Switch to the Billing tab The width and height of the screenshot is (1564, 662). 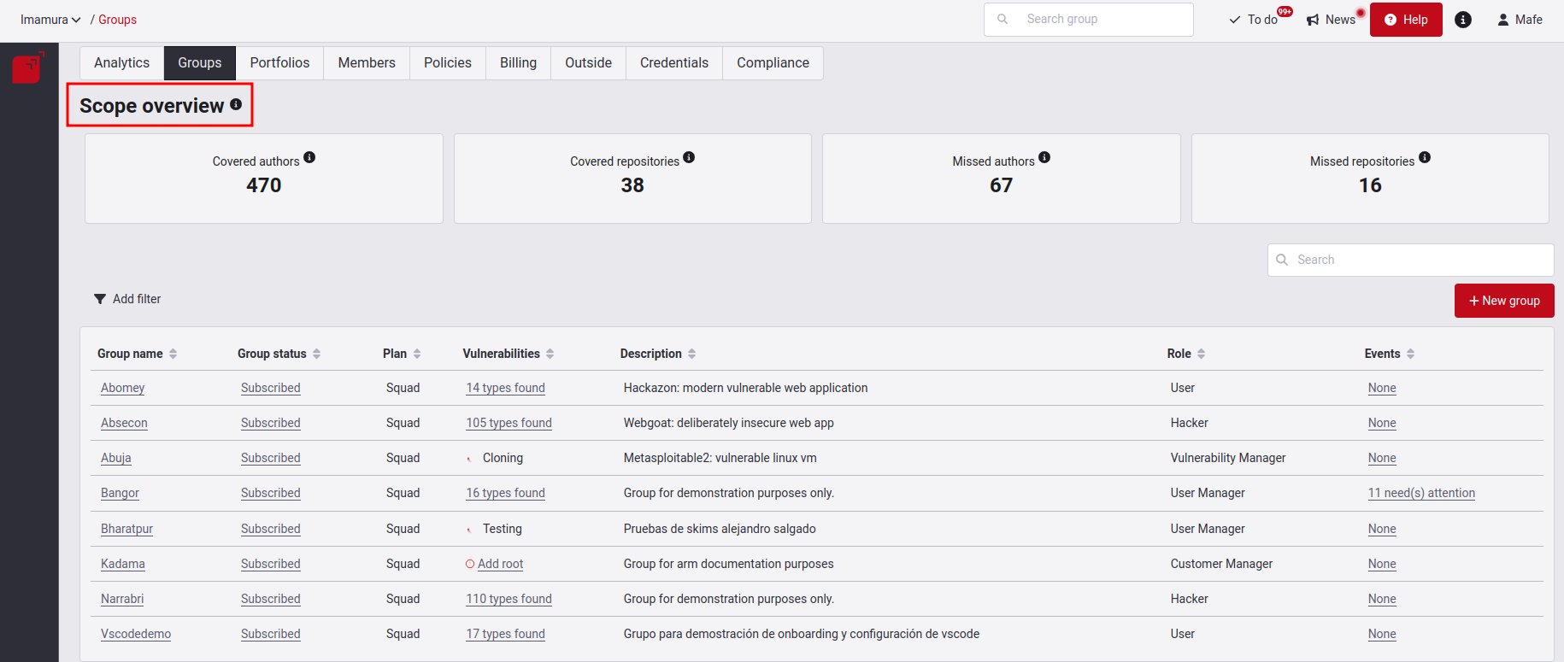pyautogui.click(x=518, y=63)
